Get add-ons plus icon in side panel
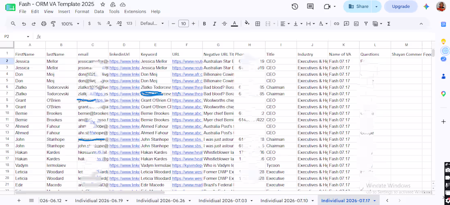The width and height of the screenshot is (450, 205). pos(443,122)
